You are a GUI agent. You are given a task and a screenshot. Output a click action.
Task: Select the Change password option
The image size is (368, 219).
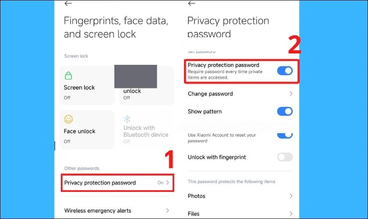pyautogui.click(x=210, y=94)
